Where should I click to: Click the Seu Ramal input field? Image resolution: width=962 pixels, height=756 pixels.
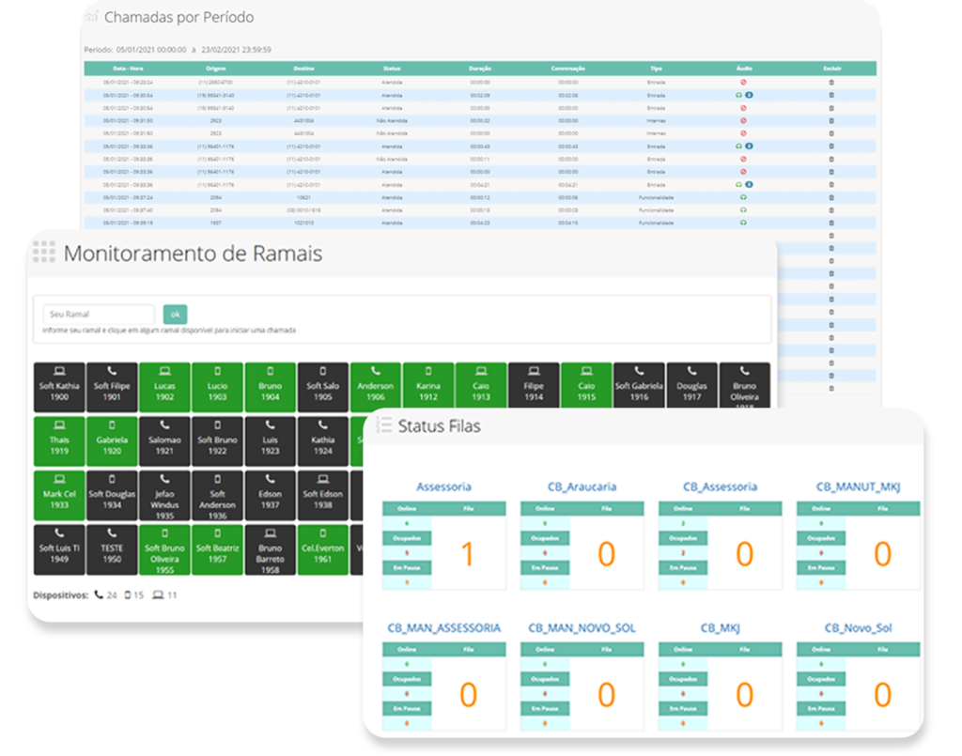[99, 315]
